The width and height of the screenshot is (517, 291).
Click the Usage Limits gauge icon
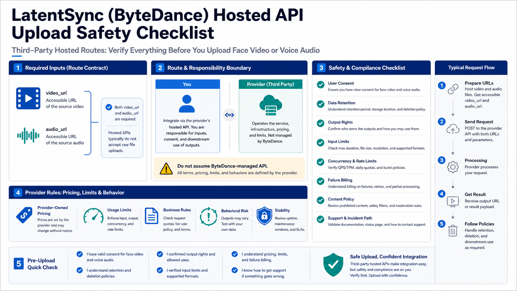point(93,216)
